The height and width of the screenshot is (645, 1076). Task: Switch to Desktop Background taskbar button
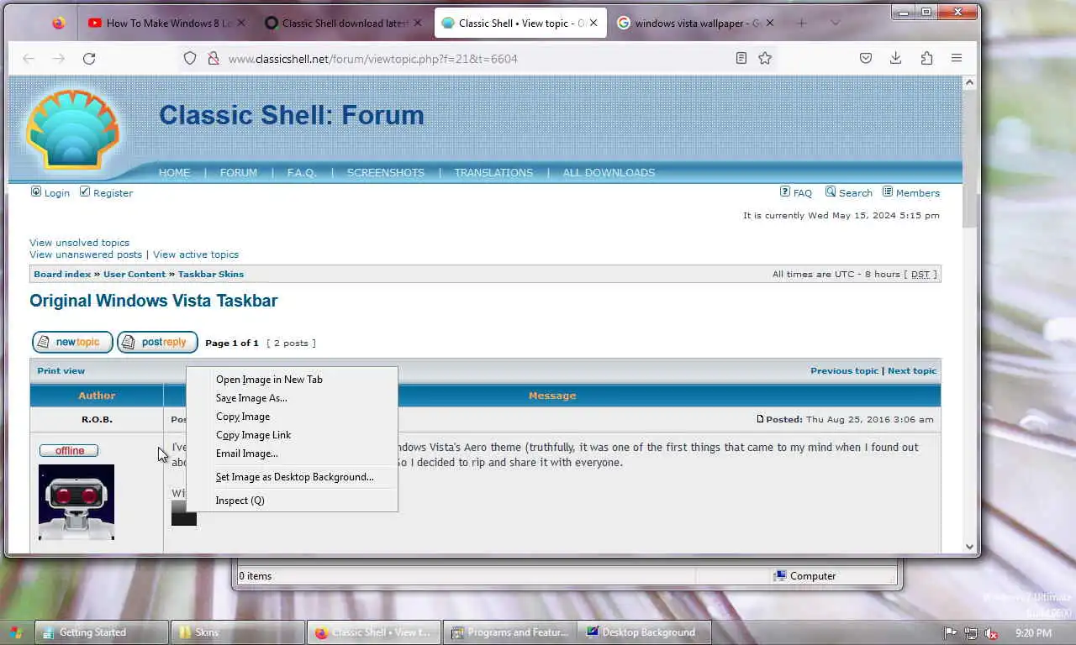coord(644,632)
